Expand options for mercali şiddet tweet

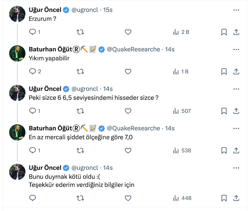236,128
